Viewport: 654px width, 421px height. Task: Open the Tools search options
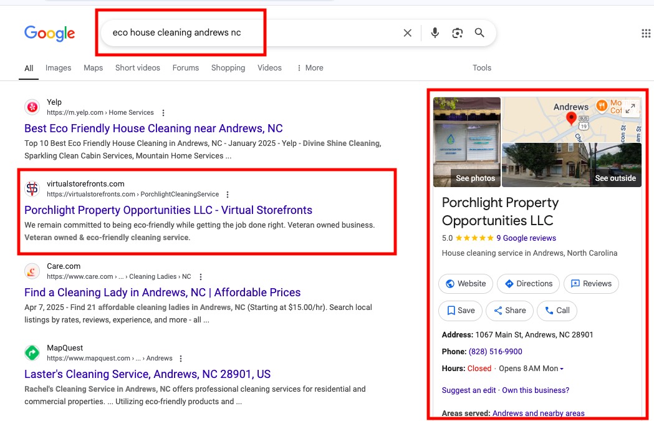(482, 68)
